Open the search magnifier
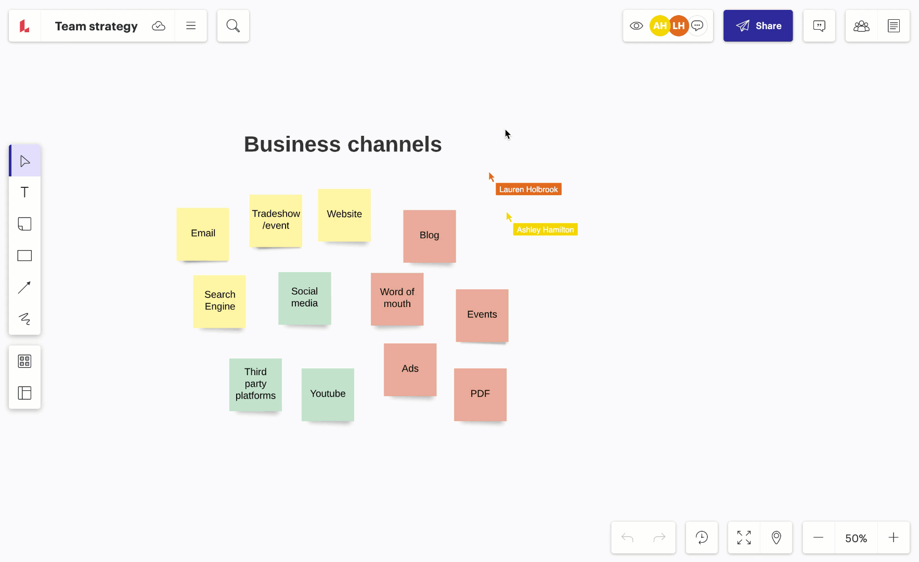 point(233,26)
